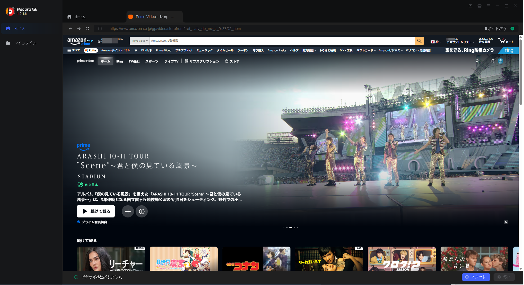Open the リーチャー thumbnail

(111, 259)
